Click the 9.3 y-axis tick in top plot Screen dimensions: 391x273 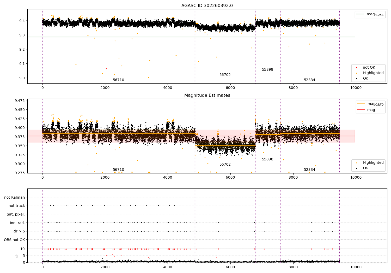[22, 35]
